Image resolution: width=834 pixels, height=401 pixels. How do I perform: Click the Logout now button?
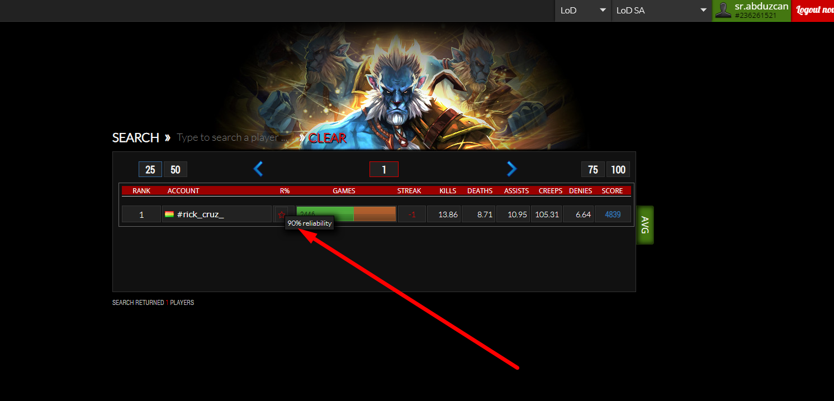[813, 11]
